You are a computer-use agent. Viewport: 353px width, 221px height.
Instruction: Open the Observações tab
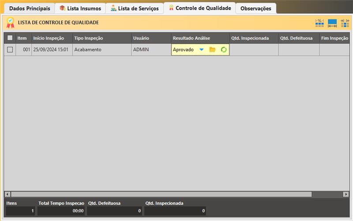255,8
